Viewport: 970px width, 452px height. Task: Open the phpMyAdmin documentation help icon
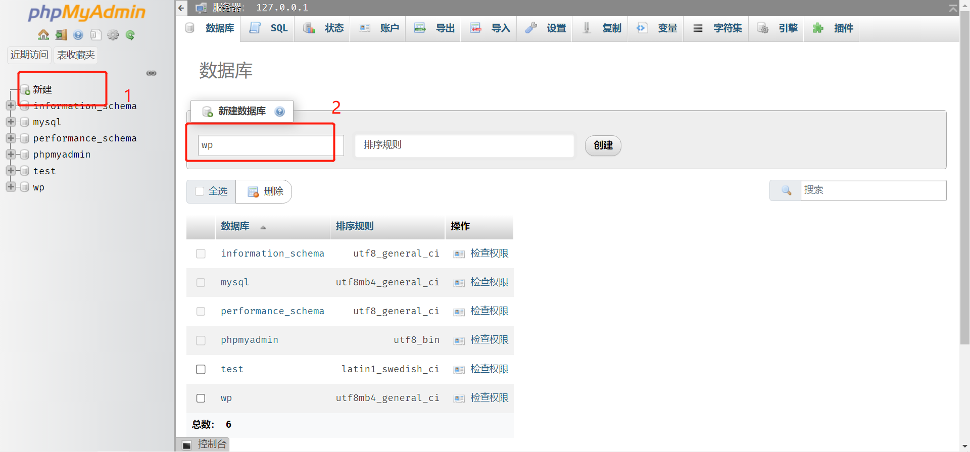tap(78, 35)
